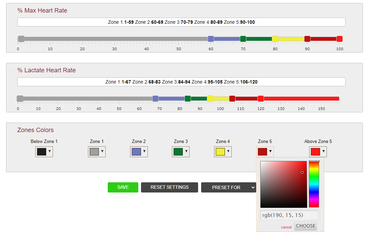Click the rgb color value input field
The height and width of the screenshot is (238, 369).
[x=289, y=215]
